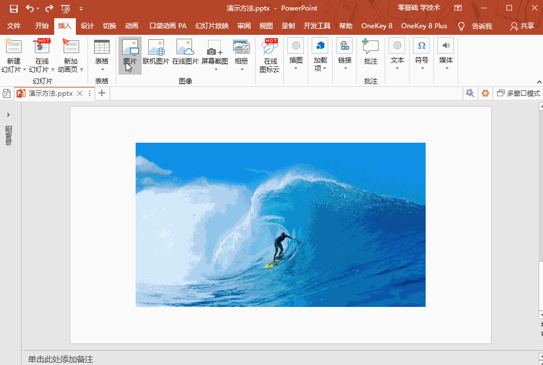Viewport: 543px width, 365px height.
Task: Start slideshow from beginning in quick access toolbar
Action: tap(65, 9)
